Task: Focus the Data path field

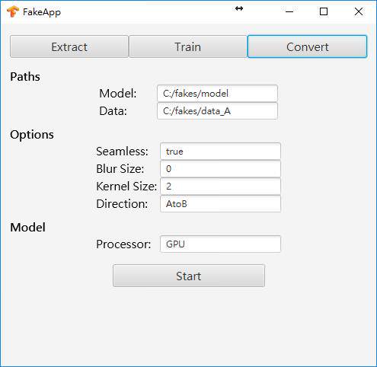Action: 217,111
